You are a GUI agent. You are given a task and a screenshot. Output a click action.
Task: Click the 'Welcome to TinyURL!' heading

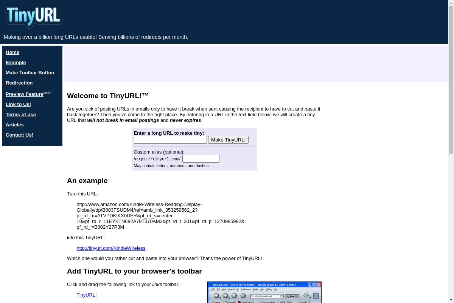point(108,95)
